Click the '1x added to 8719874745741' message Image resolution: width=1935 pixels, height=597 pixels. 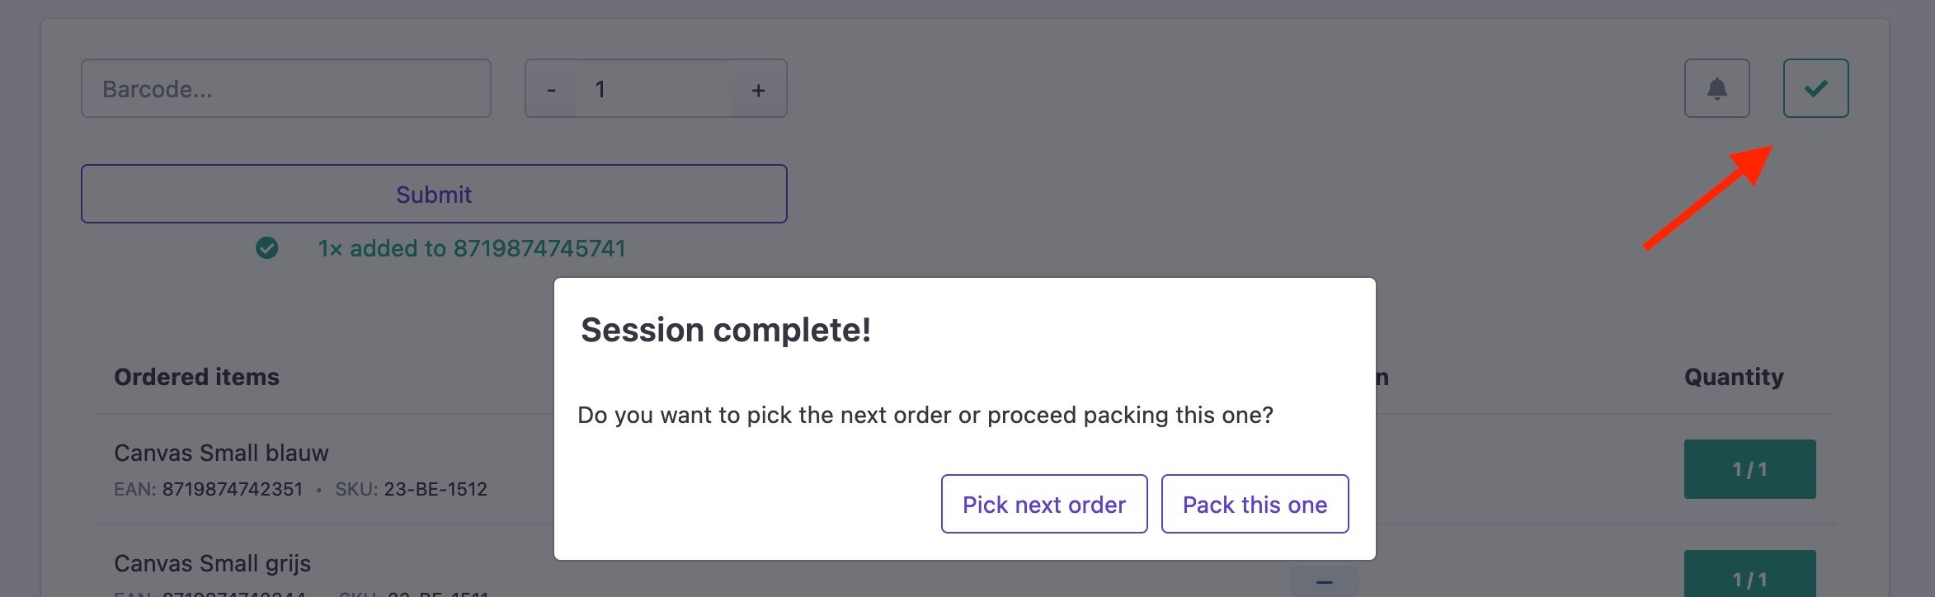pyautogui.click(x=472, y=248)
